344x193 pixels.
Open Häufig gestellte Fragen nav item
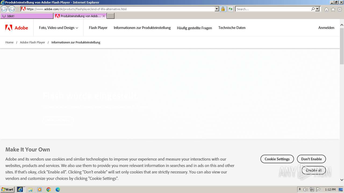coord(194,28)
